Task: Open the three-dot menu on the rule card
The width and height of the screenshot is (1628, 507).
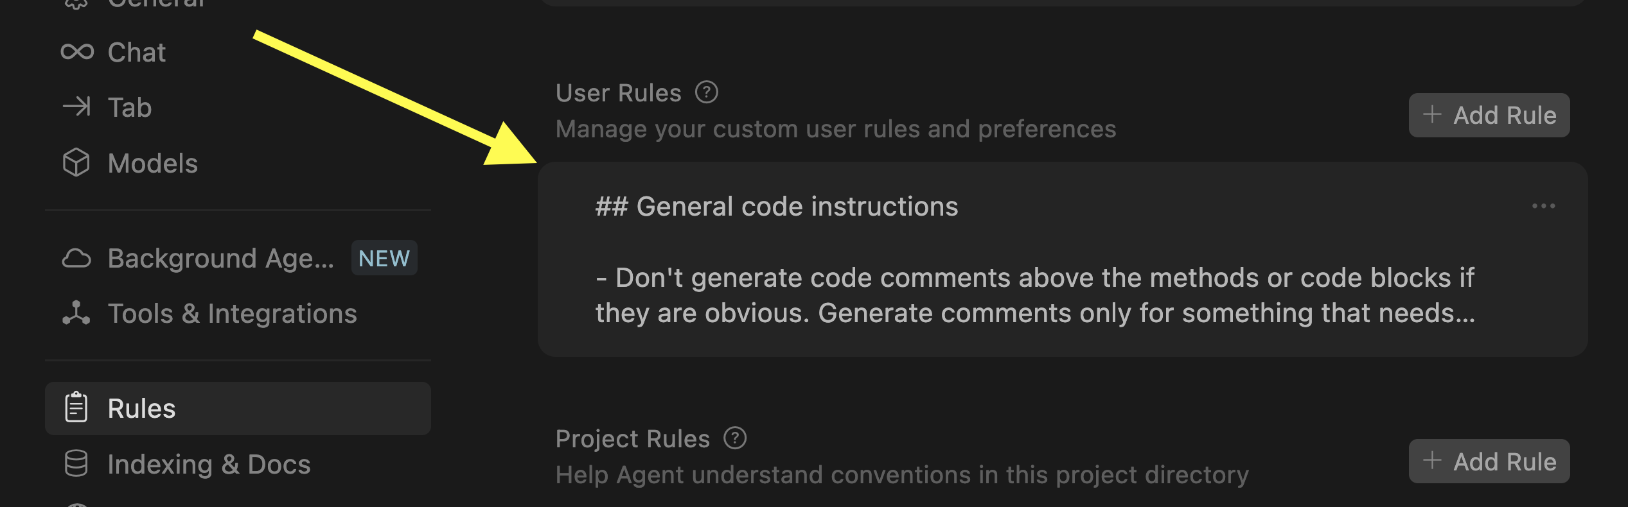Action: coord(1543,206)
